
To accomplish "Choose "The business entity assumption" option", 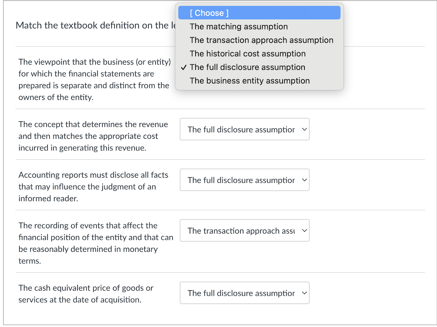I will 249,81.
